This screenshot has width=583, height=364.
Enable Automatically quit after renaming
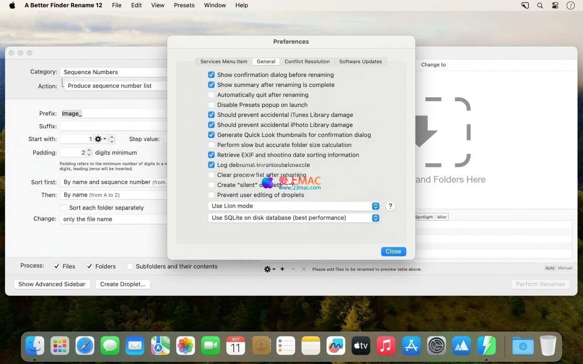pyautogui.click(x=211, y=95)
